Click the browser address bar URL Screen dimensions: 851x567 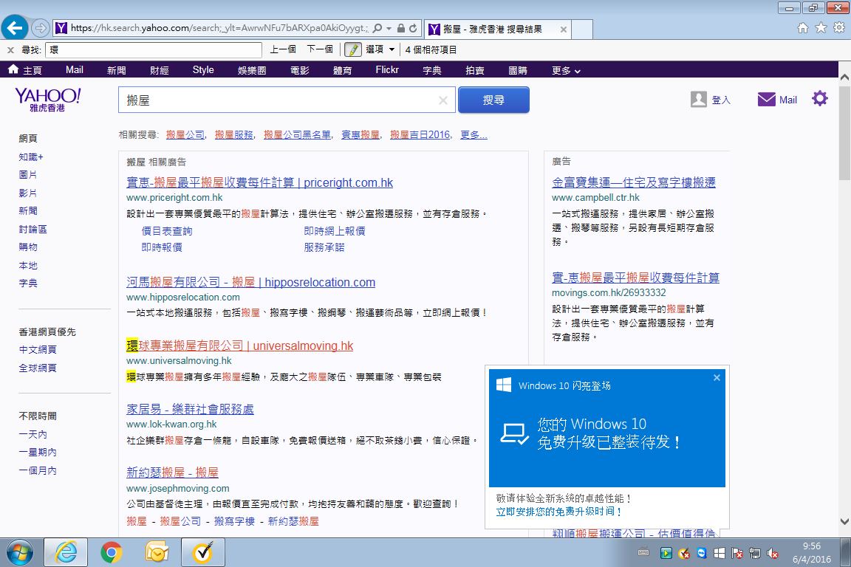click(219, 28)
